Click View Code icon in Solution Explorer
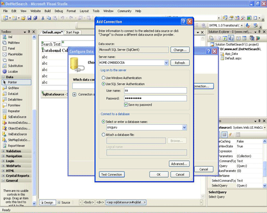The height and width of the screenshot is (213, 267). [x=239, y=38]
